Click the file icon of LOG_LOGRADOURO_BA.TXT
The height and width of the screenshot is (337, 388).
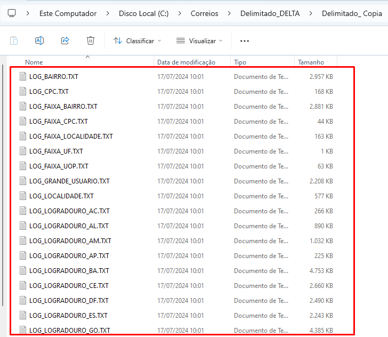[x=23, y=270]
